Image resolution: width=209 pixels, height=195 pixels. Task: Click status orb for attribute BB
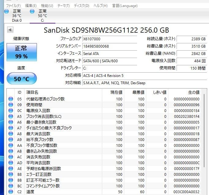click(11, 180)
